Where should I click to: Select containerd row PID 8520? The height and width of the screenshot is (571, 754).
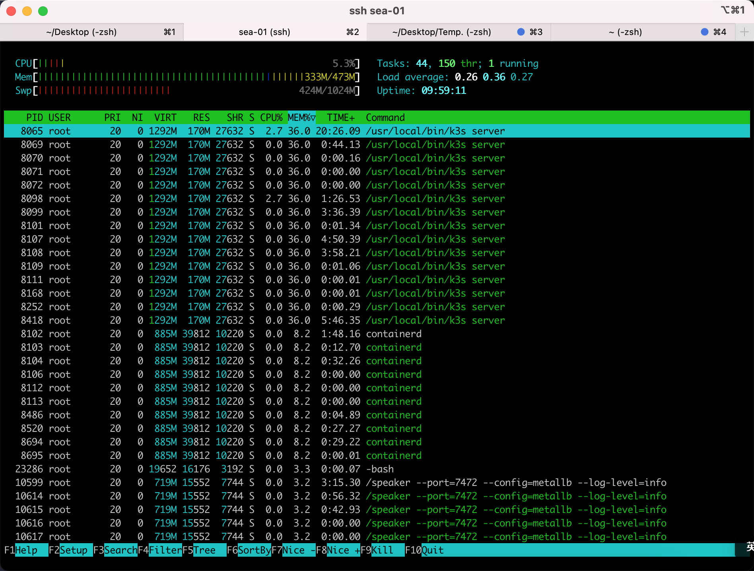click(x=377, y=428)
